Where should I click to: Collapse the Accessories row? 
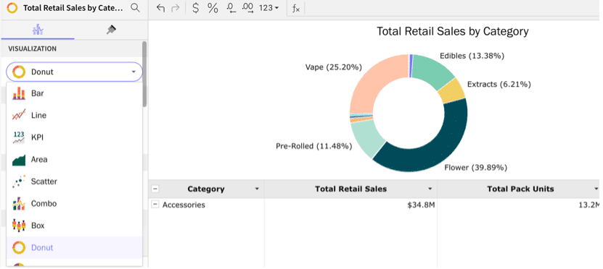click(x=155, y=205)
